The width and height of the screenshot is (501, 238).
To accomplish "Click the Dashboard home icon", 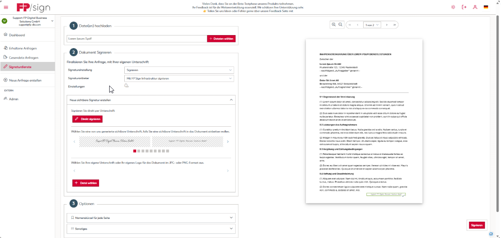I will click(5, 35).
